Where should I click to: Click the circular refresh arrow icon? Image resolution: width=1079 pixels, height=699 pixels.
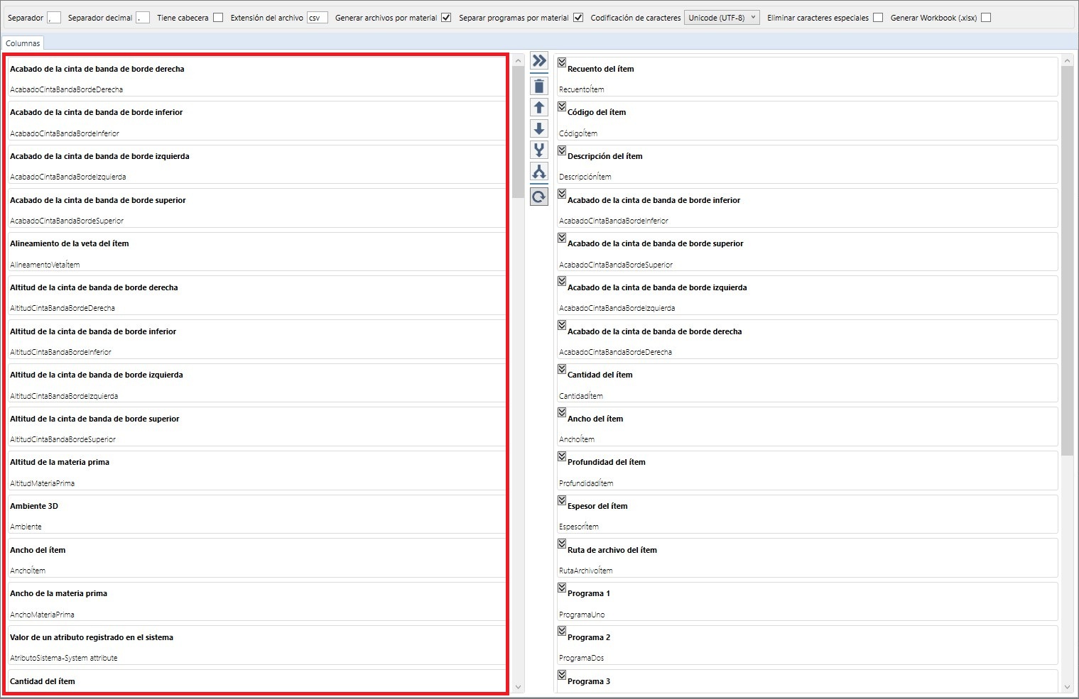pyautogui.click(x=539, y=197)
